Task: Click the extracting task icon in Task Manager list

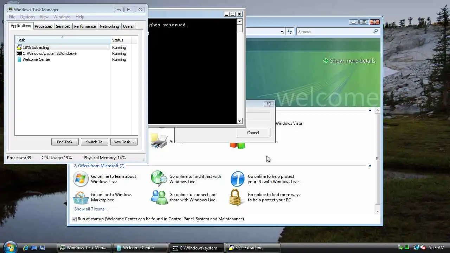Action: tap(19, 47)
